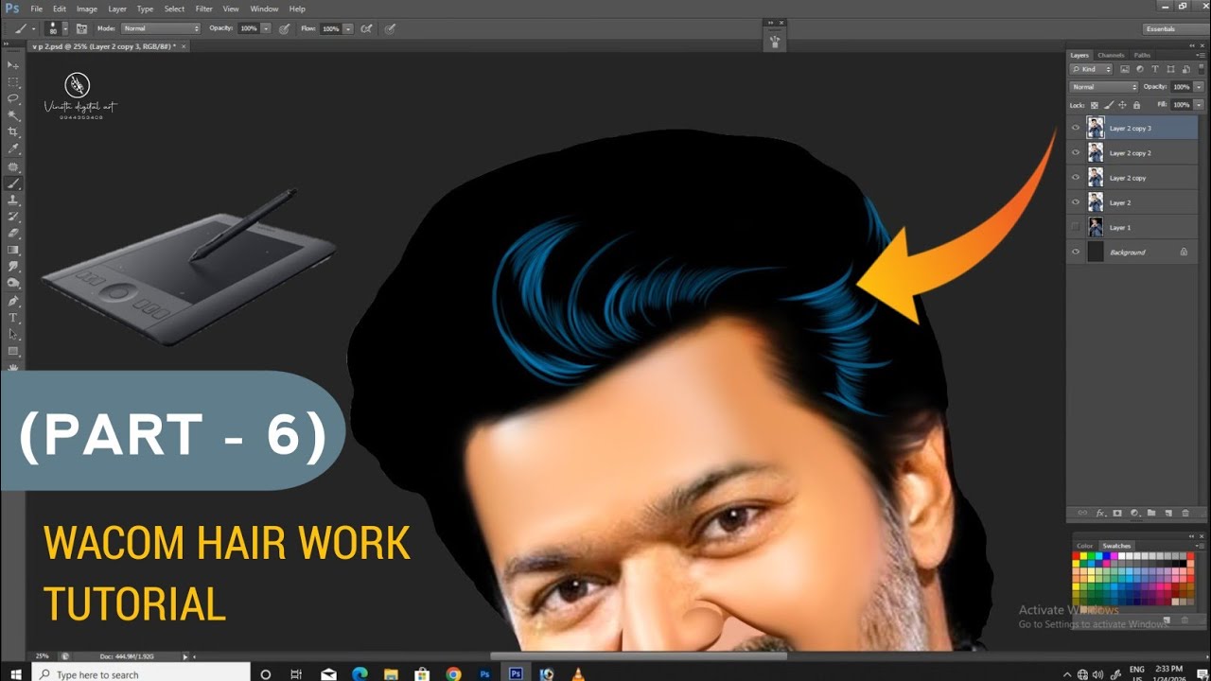This screenshot has width=1211, height=681.
Task: Show Layer 1 by clicking its visibility box
Action: coord(1076,227)
